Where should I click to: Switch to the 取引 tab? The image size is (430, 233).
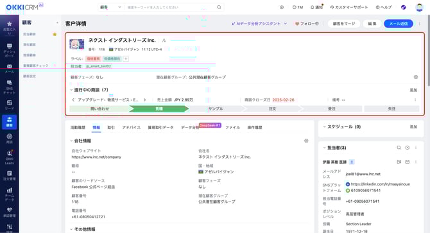(111, 128)
